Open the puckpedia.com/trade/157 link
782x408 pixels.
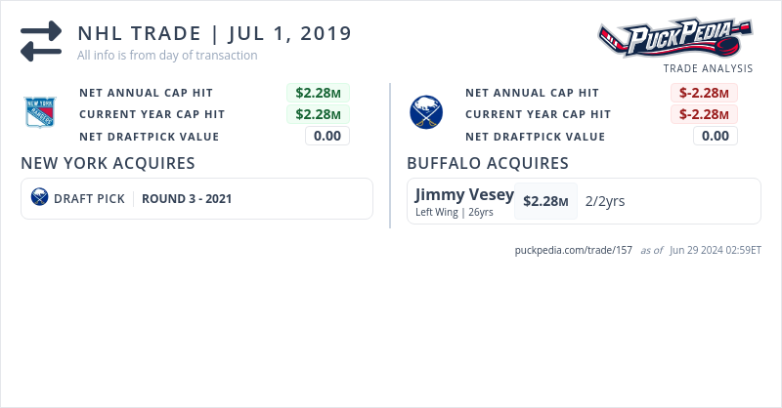click(x=574, y=250)
